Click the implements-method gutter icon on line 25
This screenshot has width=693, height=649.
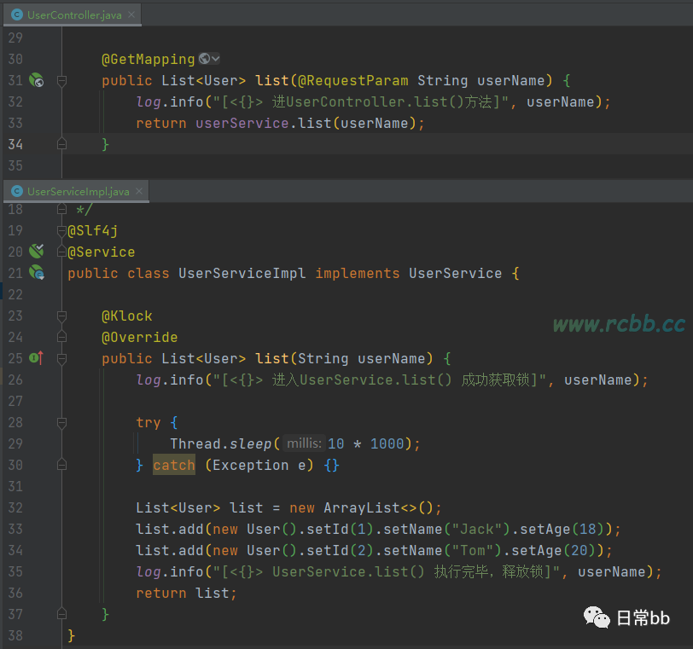pyautogui.click(x=36, y=357)
